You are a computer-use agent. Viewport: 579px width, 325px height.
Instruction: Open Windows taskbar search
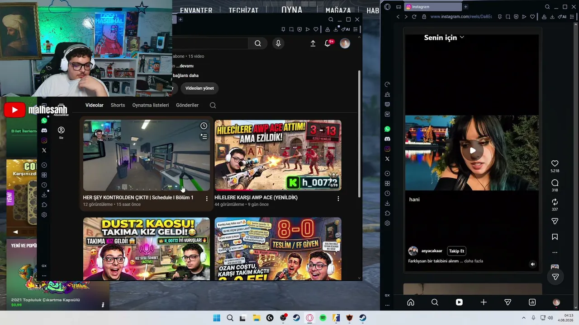(230, 318)
